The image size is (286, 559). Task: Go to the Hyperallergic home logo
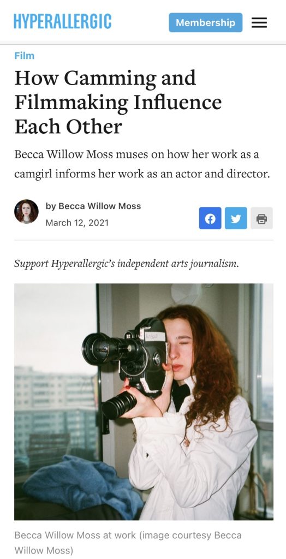(62, 21)
